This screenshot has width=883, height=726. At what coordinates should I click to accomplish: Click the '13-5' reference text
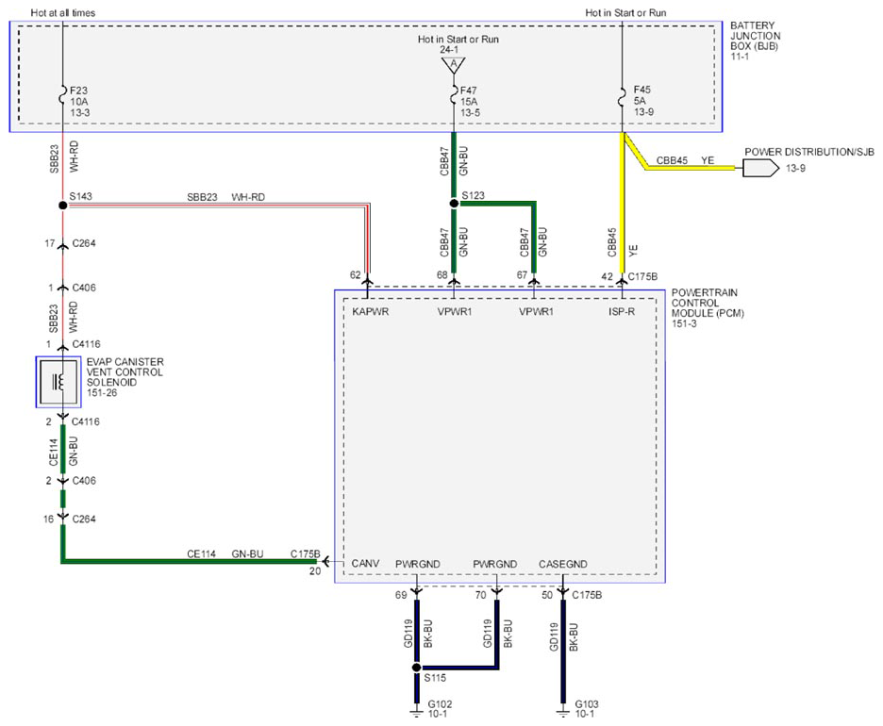pos(470,112)
